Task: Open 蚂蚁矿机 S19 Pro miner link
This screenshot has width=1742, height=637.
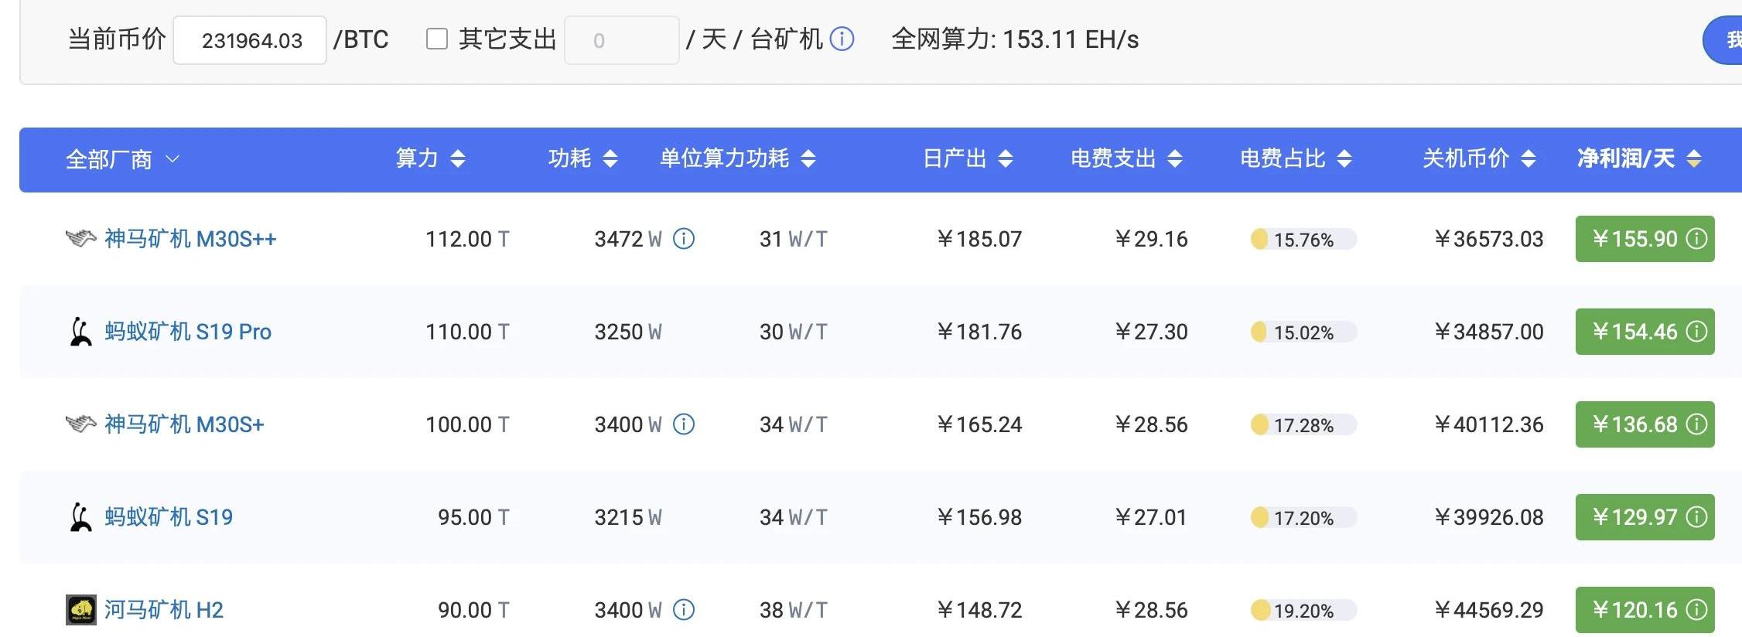Action: [188, 332]
